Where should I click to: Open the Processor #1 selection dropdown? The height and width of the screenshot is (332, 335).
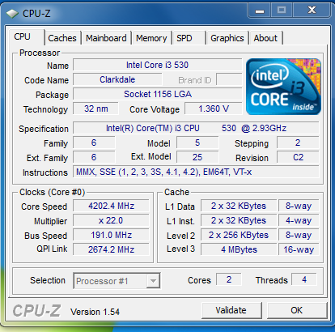point(117,281)
